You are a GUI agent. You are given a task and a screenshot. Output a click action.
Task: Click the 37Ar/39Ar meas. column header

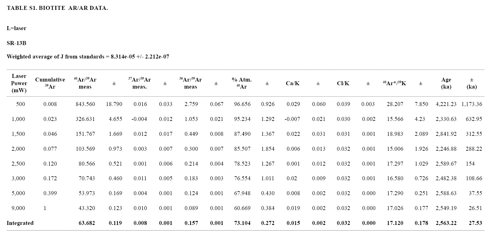tap(140, 83)
